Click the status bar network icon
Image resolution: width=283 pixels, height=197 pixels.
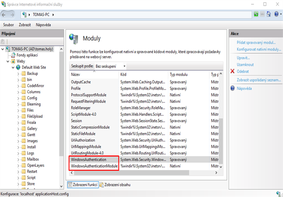tap(279, 194)
